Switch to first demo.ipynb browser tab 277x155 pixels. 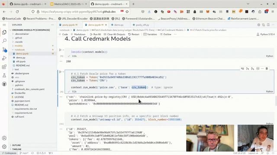point(27,4)
